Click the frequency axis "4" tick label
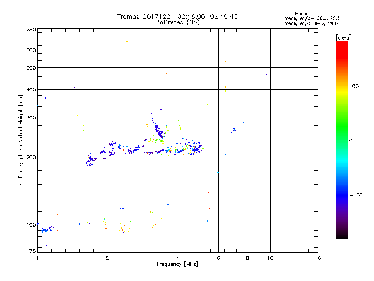This screenshot has height=281, width=374. 178,258
